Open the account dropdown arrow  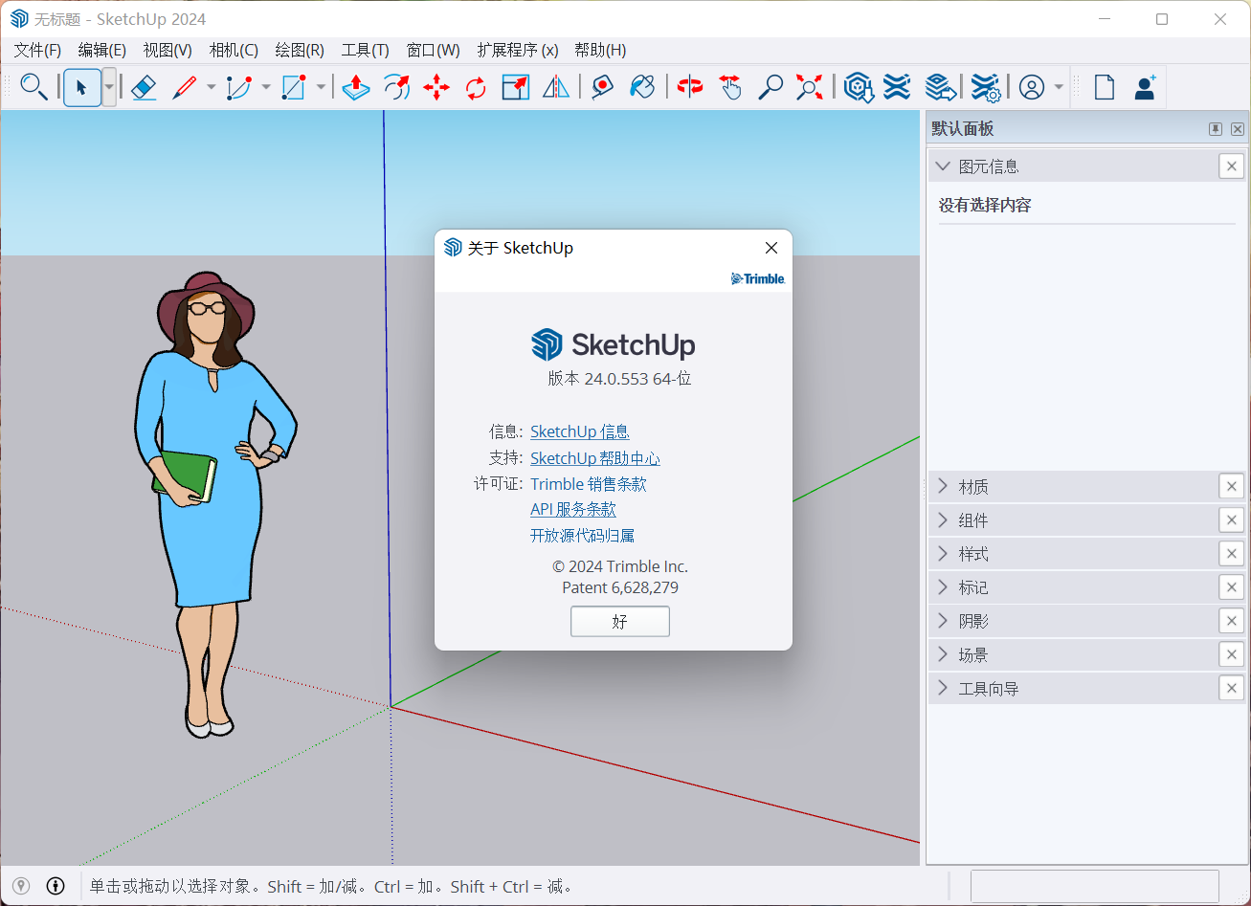click(x=1059, y=88)
